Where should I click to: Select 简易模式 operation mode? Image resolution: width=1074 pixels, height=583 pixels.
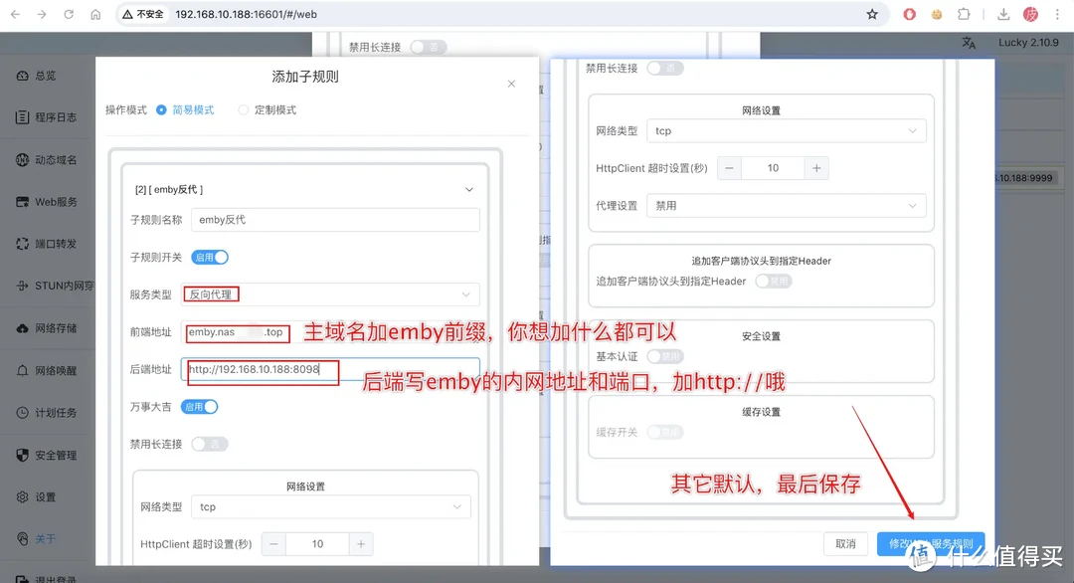185,109
